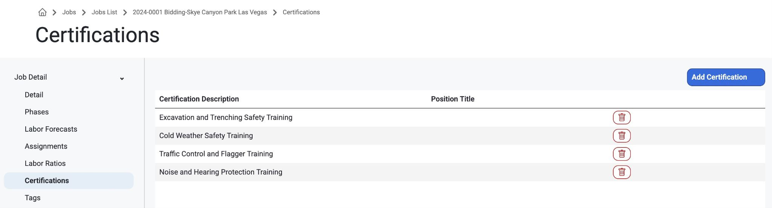772x208 pixels.
Task: Click the Certification Description column header
Action: (x=199, y=99)
